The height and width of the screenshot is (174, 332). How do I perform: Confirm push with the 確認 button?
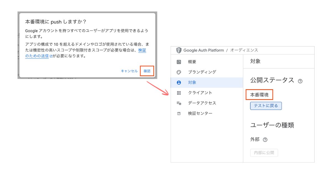tap(147, 71)
